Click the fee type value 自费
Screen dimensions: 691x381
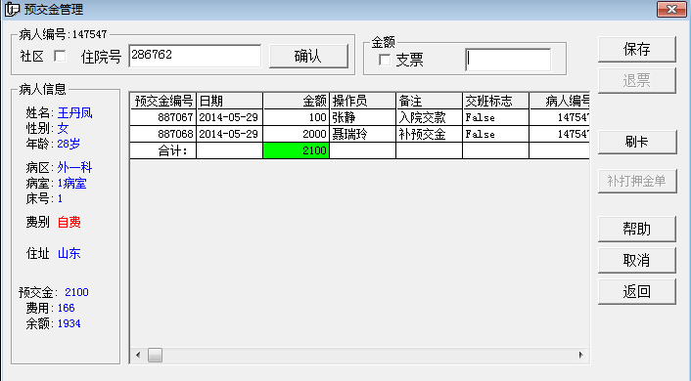point(69,222)
